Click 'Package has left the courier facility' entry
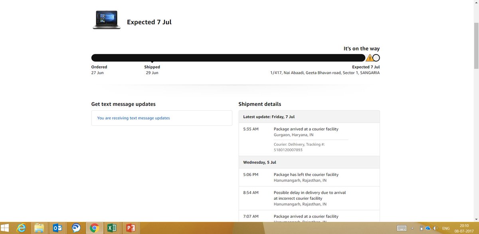 click(x=306, y=175)
